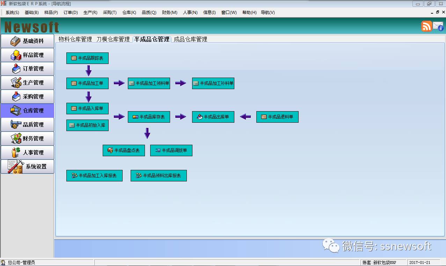The width and height of the screenshot is (446, 266).
Task: Switch to 物料仓库管理 tab
Action: [x=75, y=39]
